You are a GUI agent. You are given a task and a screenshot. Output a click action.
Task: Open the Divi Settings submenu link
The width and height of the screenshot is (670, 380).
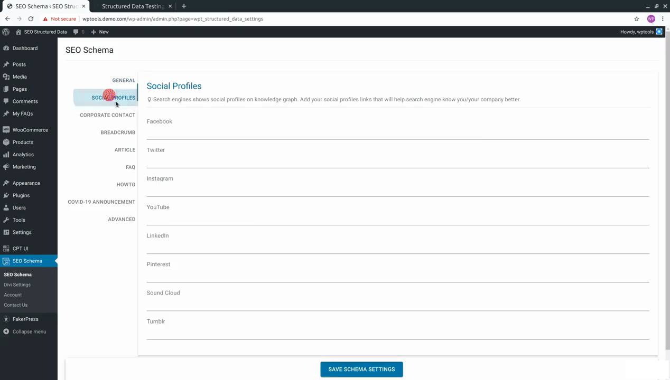(x=17, y=284)
